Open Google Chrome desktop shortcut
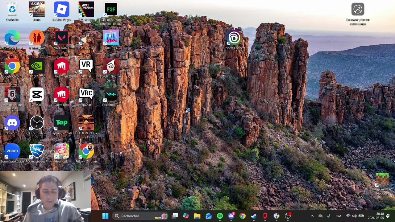Screen dimensions: 395x222 [x=12, y=68]
